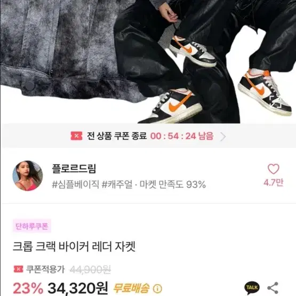This screenshot has height=296, width=296.
Task: Open 플로르드림 seller profile picture
Action: (28, 176)
